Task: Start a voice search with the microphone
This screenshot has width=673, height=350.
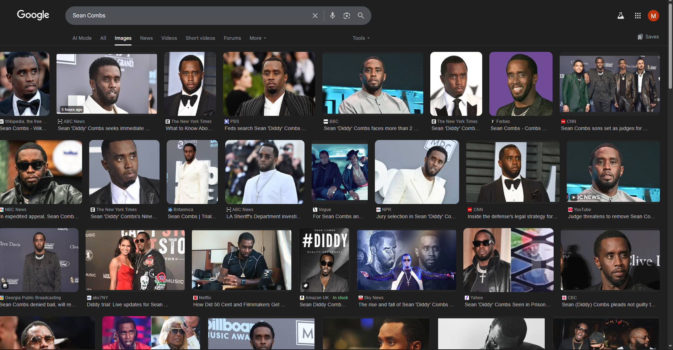Action: point(332,16)
